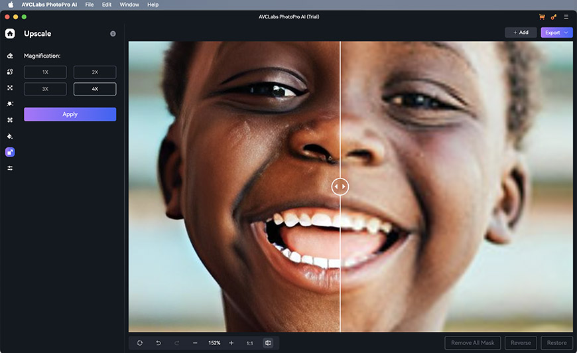Click the Upscale info icon

click(113, 34)
